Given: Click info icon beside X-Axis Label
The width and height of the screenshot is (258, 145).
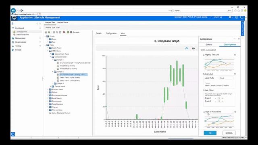Looking at the screenshot, I should 235,74.
